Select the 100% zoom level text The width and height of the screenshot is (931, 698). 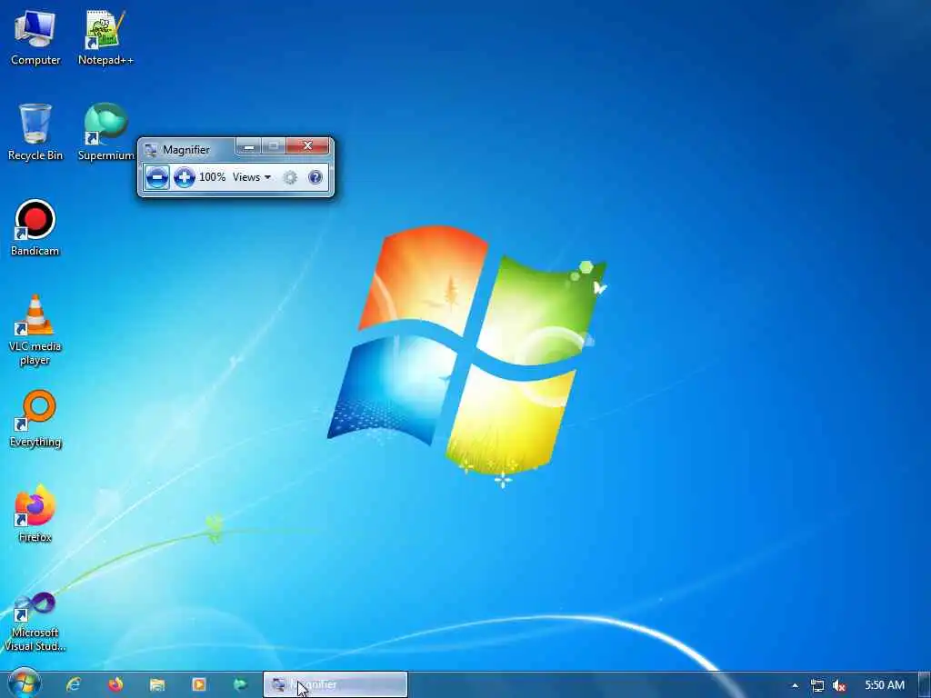click(x=212, y=177)
